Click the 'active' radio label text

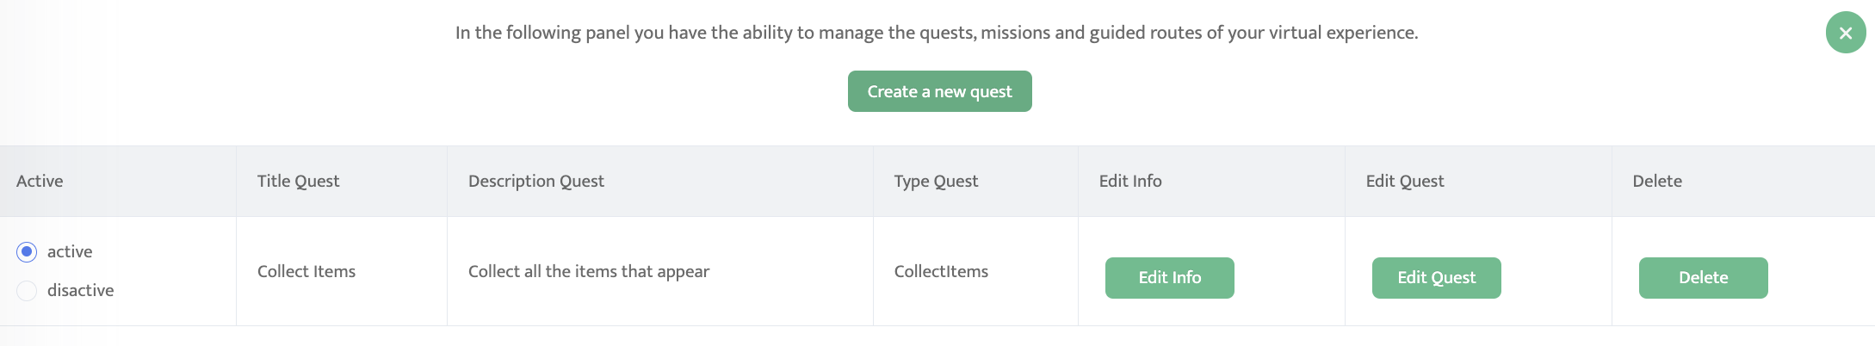(x=70, y=251)
